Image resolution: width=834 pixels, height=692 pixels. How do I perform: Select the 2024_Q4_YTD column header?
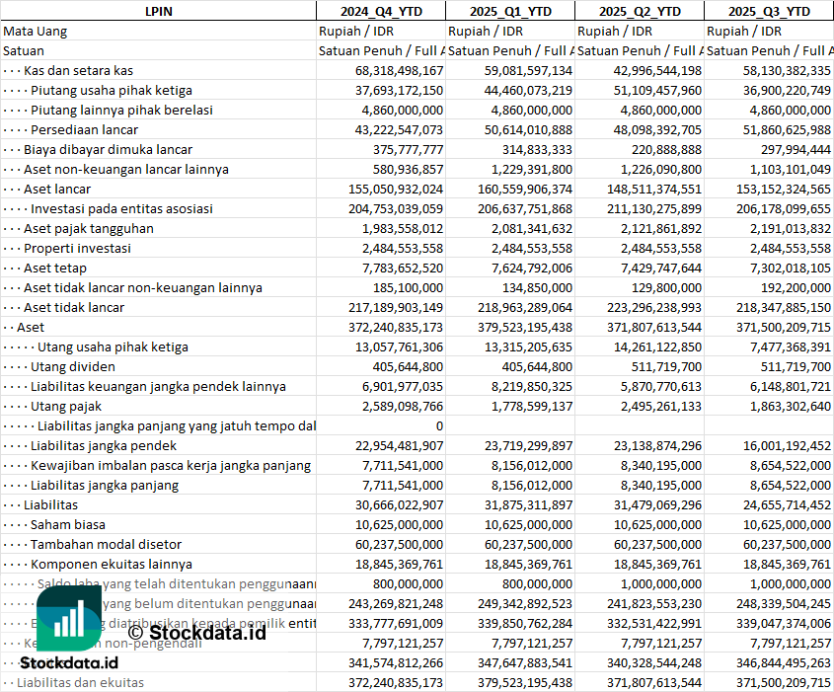(381, 11)
